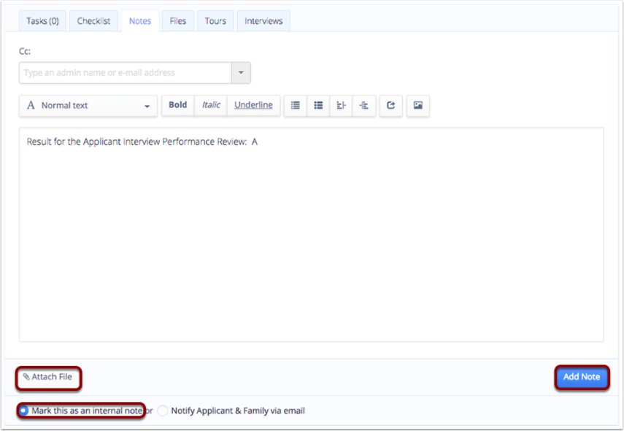
Task: Click inside the note text editor area
Action: coord(311,235)
